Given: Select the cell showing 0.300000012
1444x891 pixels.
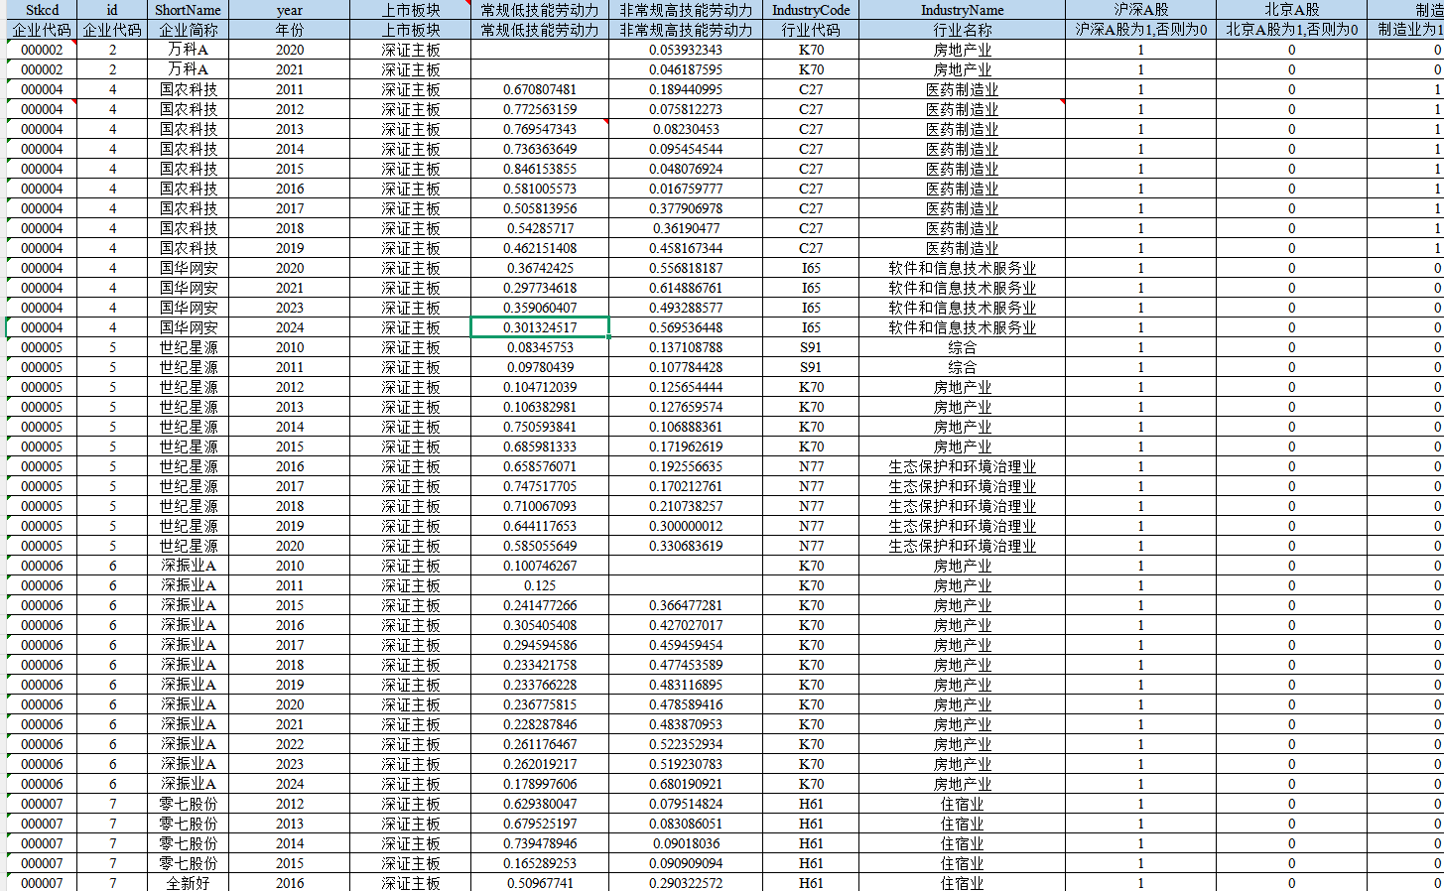Looking at the screenshot, I should click(686, 526).
